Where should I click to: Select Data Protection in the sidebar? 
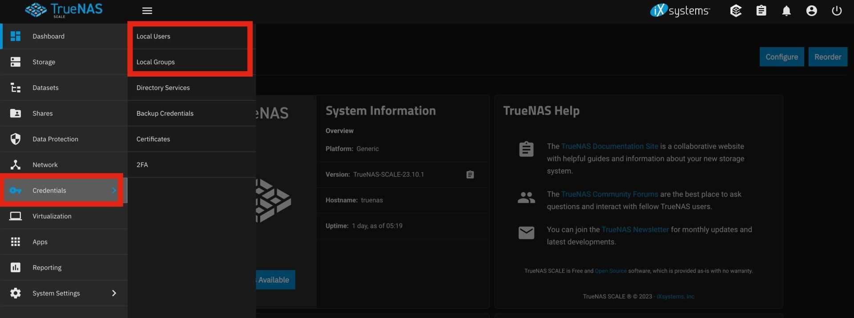(64, 139)
